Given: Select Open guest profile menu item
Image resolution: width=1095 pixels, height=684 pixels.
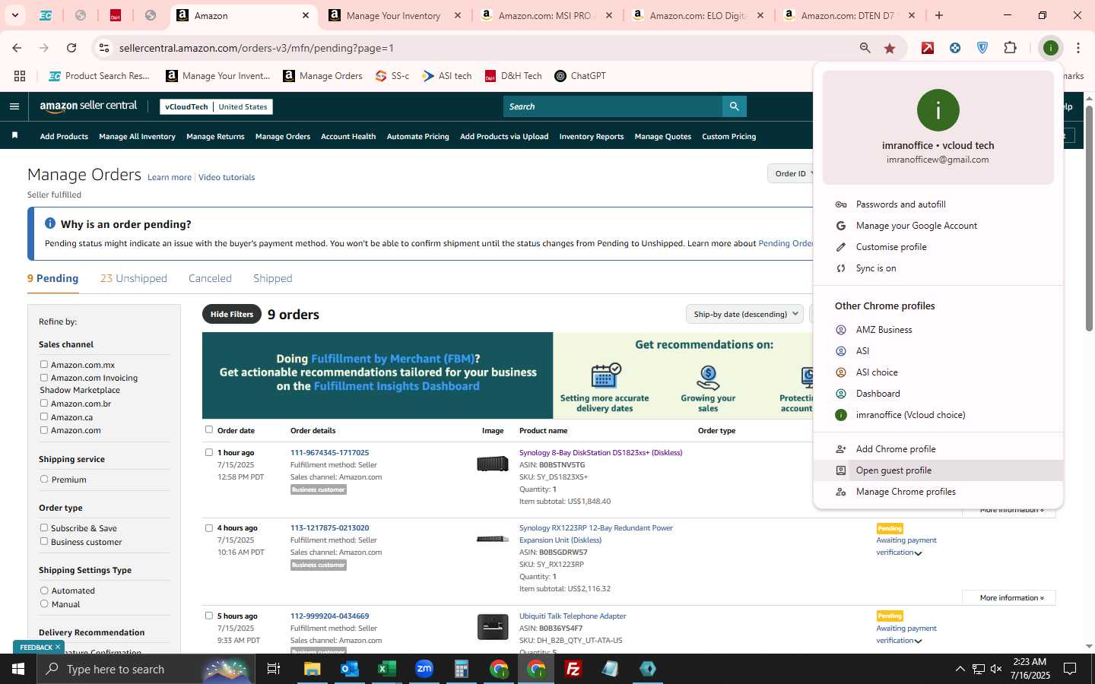Looking at the screenshot, I should (938, 470).
